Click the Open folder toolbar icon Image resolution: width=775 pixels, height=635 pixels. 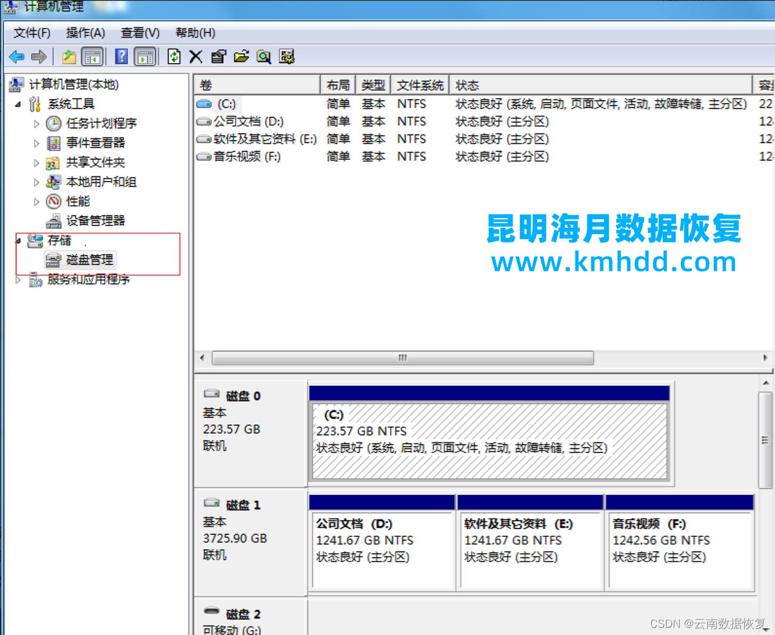click(241, 57)
